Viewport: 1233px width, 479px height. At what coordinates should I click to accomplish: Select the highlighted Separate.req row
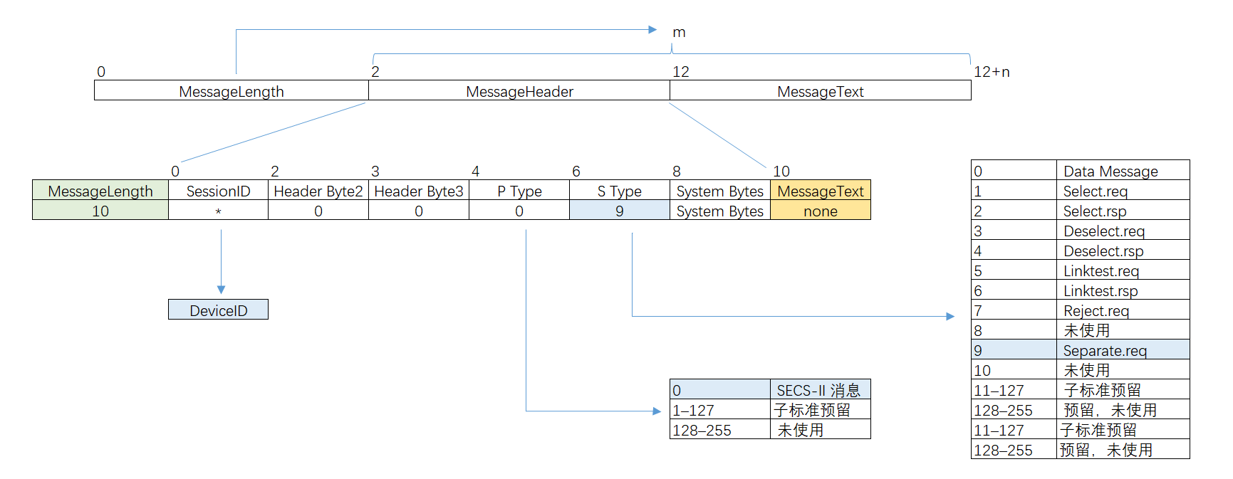pyautogui.click(x=1104, y=350)
